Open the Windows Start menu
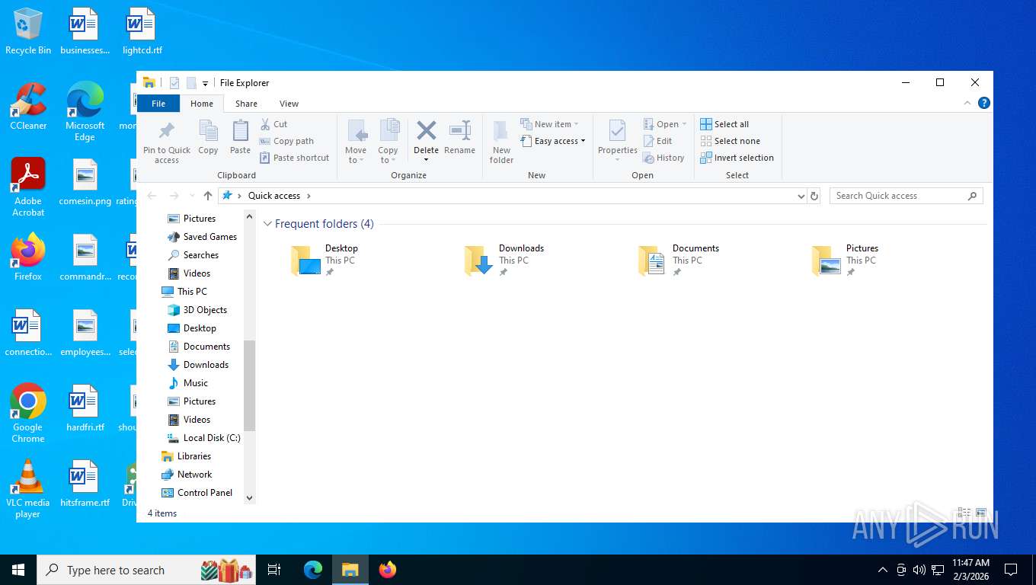Screen dimensions: 1036x585 [x=18, y=570]
